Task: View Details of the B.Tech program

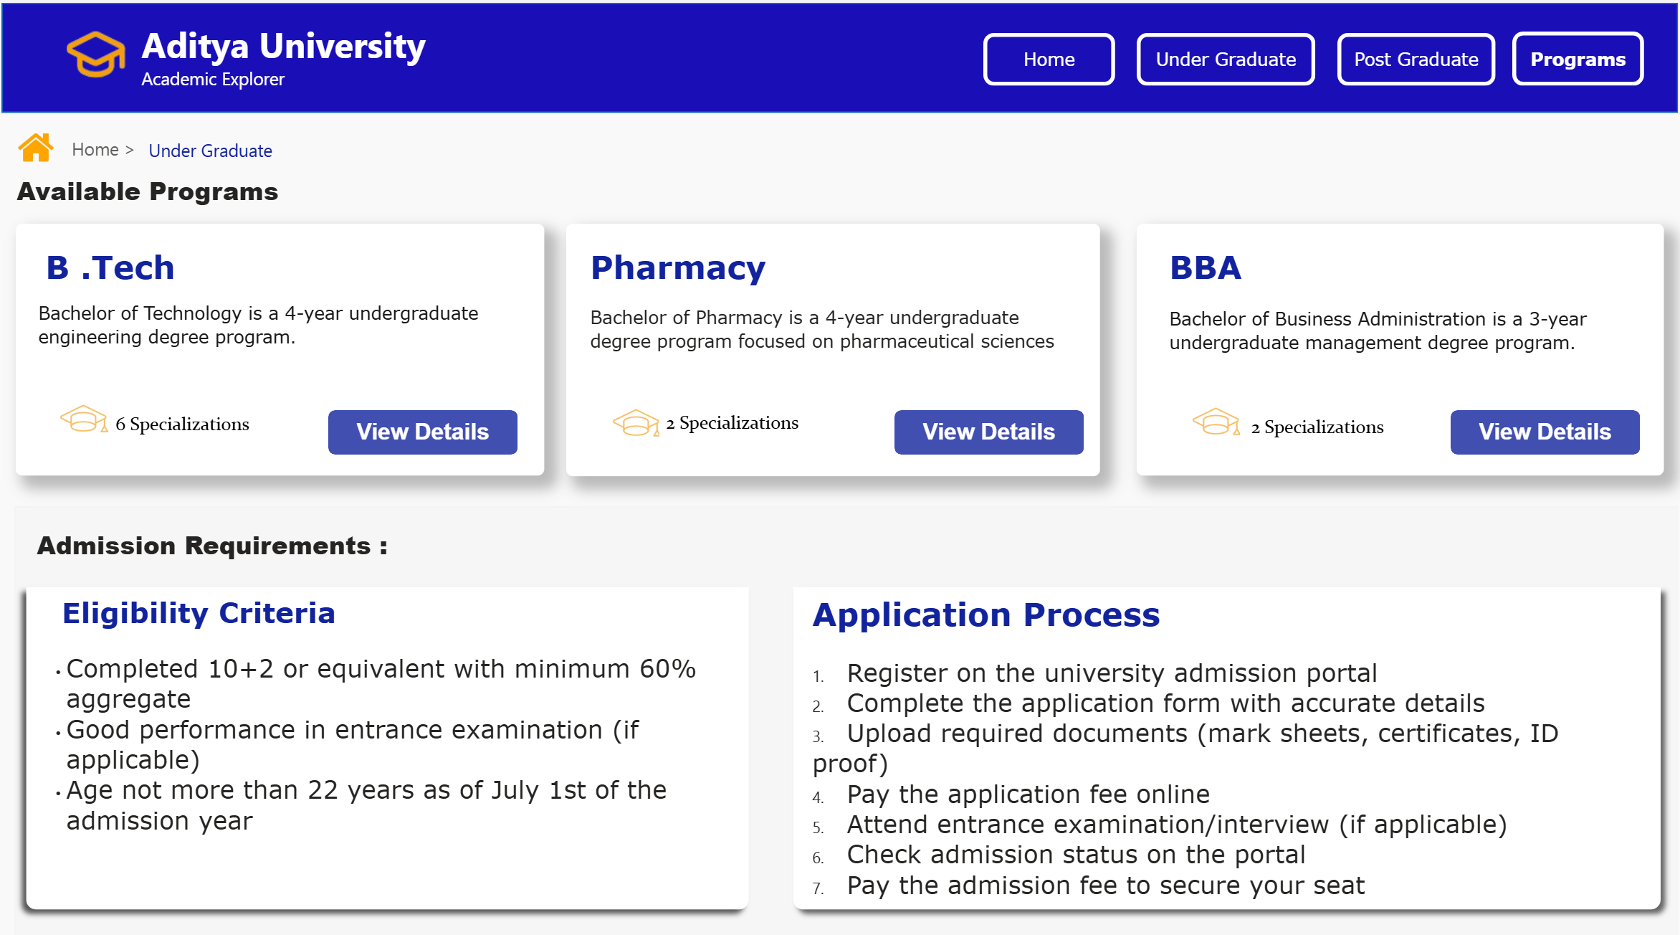Action: pos(422,432)
